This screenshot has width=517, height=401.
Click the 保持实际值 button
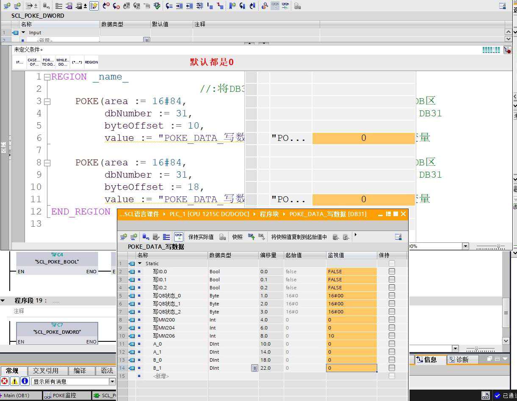(x=201, y=237)
